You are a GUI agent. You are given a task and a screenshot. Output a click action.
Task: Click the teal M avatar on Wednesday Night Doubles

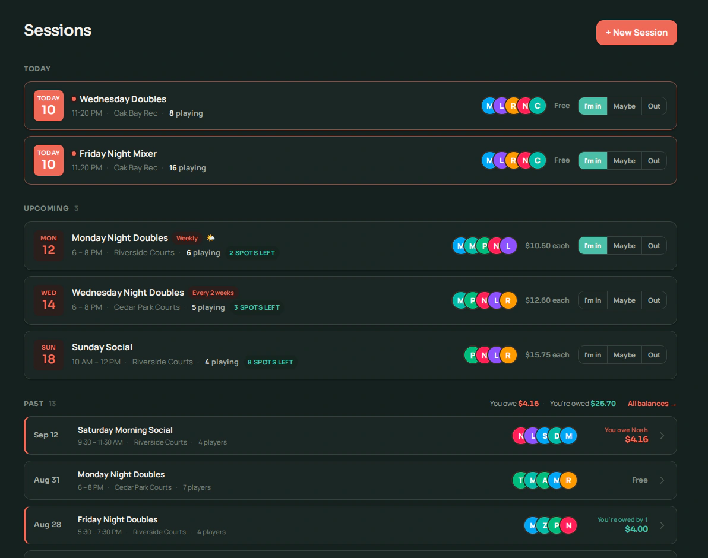click(459, 300)
